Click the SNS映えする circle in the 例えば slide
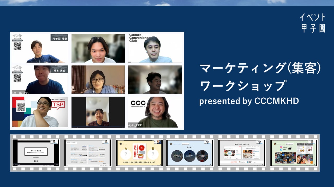The image size is (334, 187). click(x=177, y=156)
